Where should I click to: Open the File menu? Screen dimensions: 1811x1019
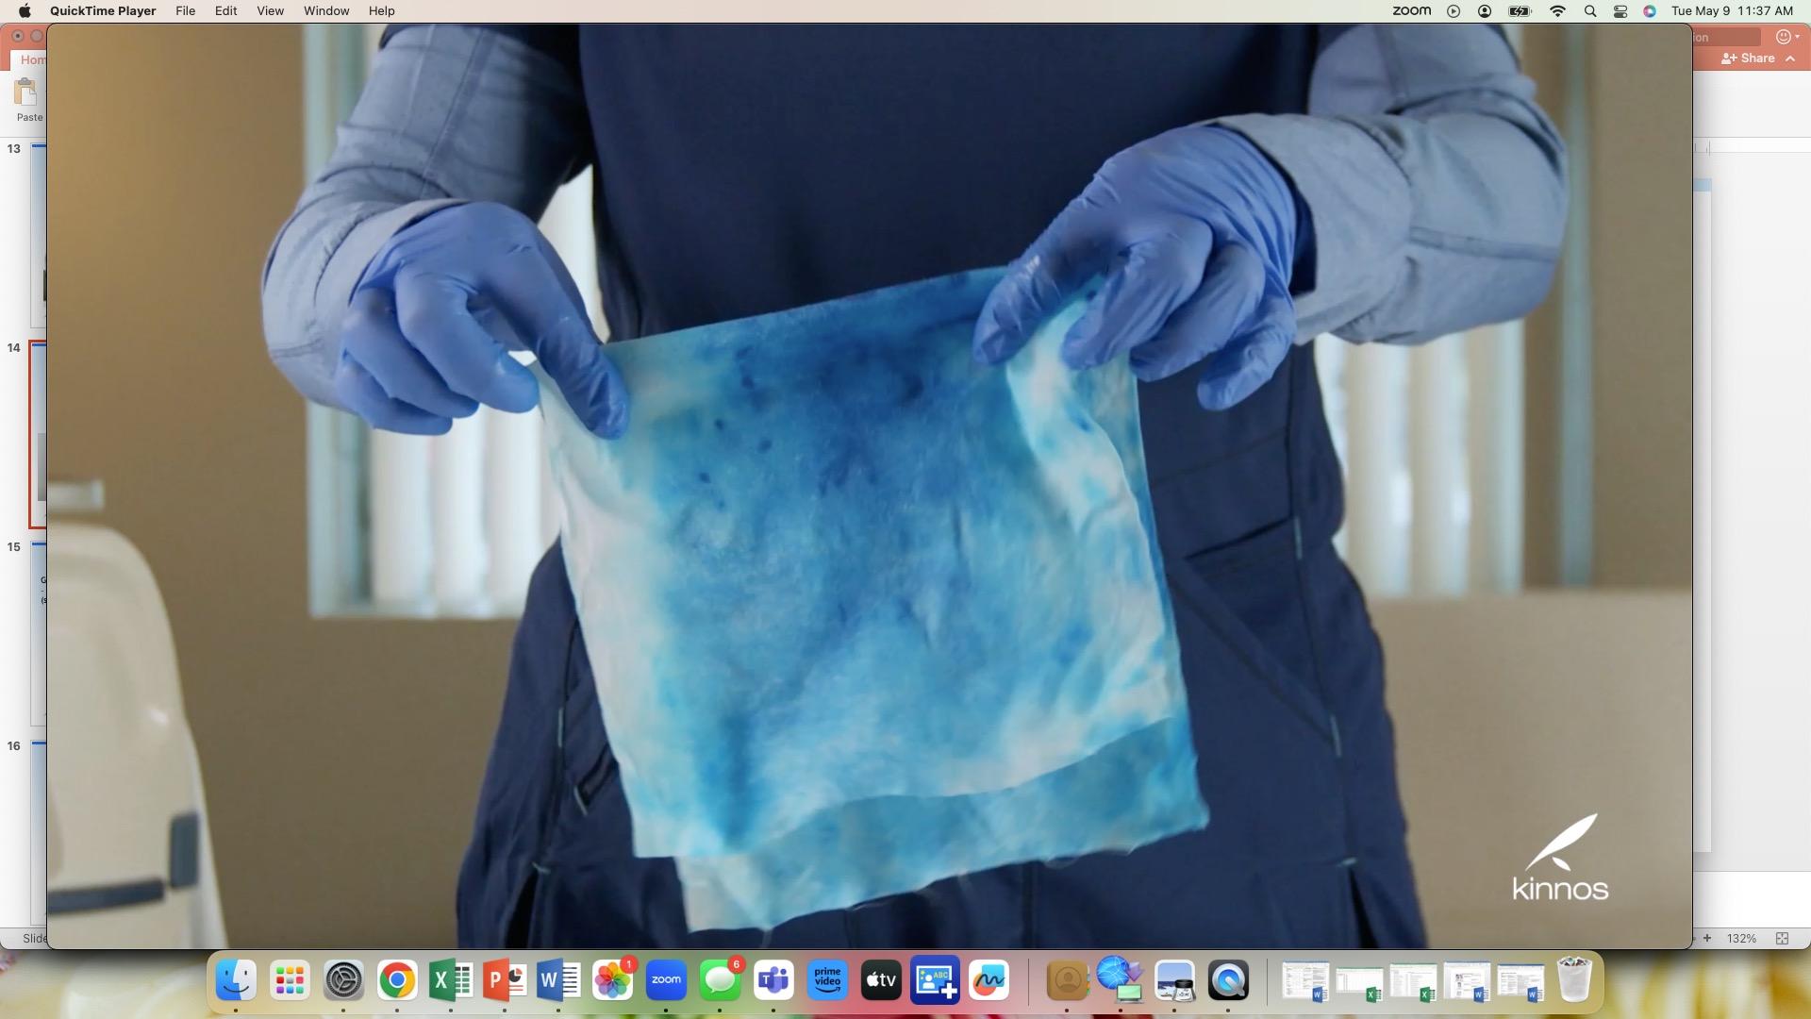coord(185,11)
